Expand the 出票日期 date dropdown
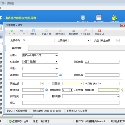This screenshot has height=125, width=125. 89,40
